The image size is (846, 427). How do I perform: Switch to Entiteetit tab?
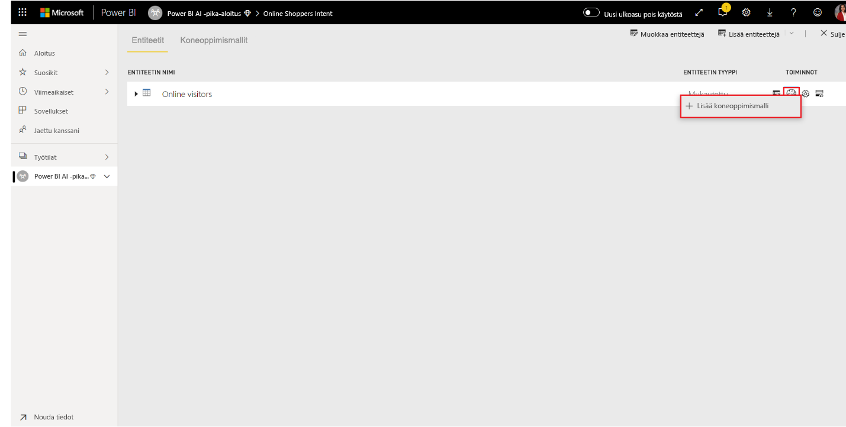148,40
